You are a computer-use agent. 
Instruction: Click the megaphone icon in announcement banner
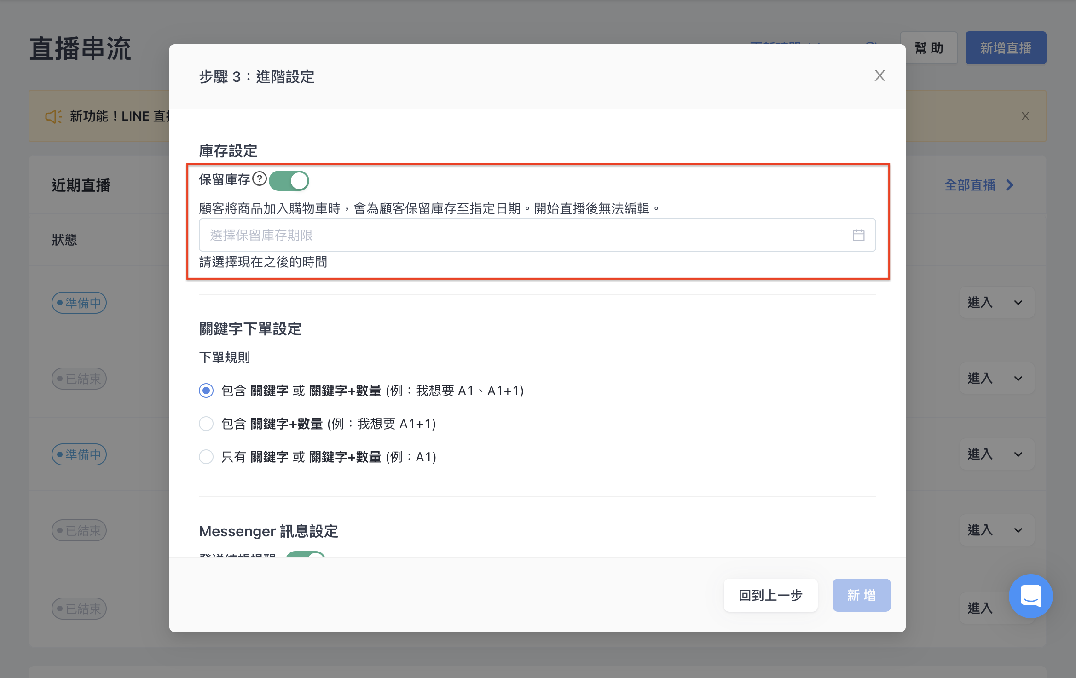click(53, 116)
